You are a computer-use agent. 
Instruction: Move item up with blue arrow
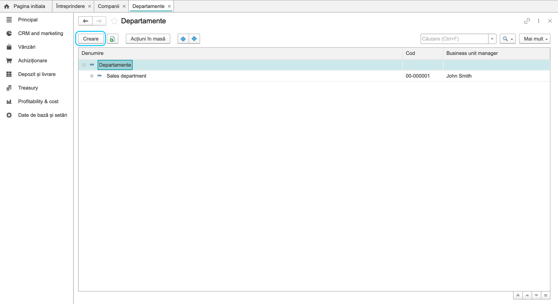click(x=183, y=39)
